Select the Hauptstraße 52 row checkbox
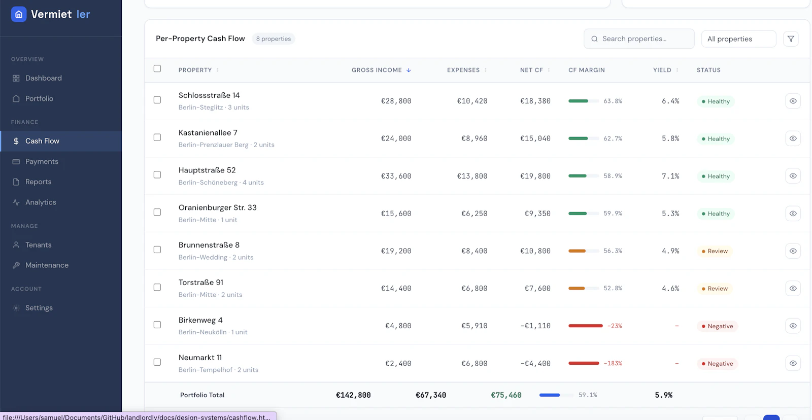The width and height of the screenshot is (812, 420). [x=157, y=174]
